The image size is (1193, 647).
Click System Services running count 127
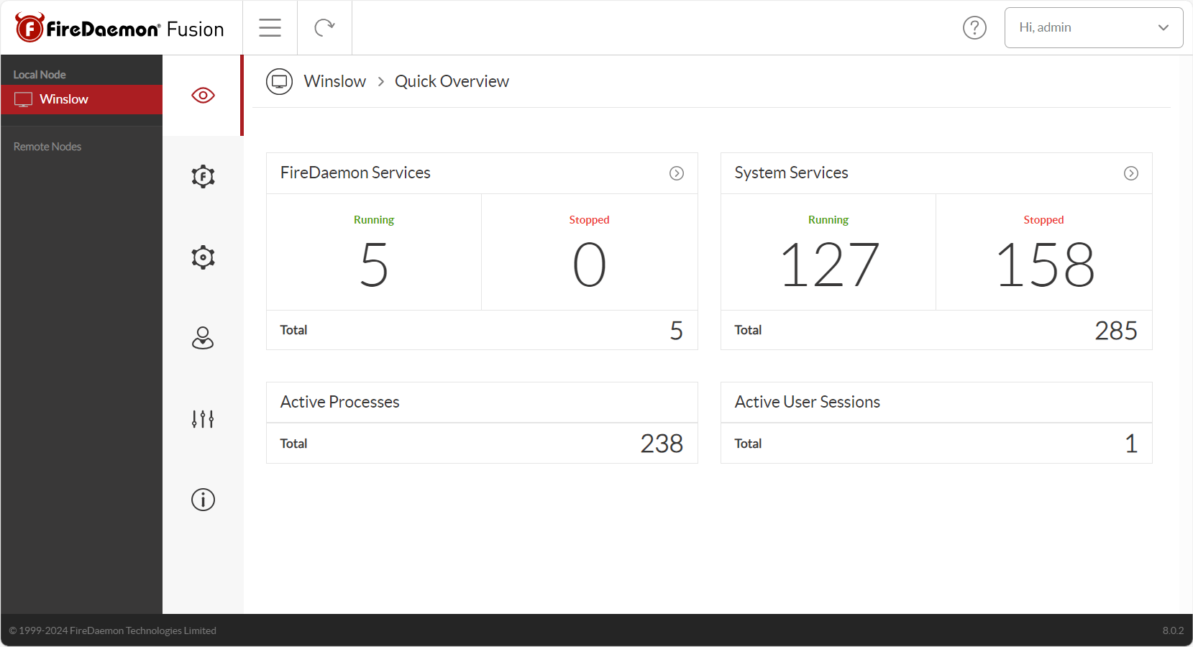(829, 265)
